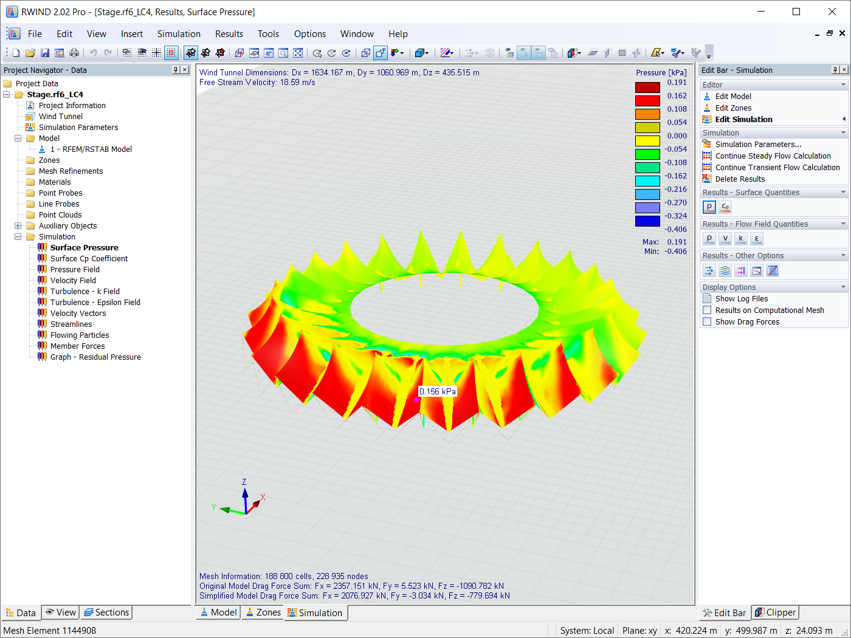Viewport: 851px width, 638px height.
Task: Open the Tools menu
Action: pyautogui.click(x=268, y=34)
